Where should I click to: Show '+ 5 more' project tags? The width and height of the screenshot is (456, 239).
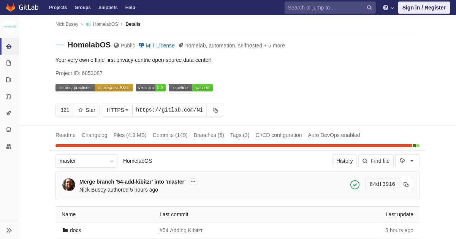click(274, 46)
